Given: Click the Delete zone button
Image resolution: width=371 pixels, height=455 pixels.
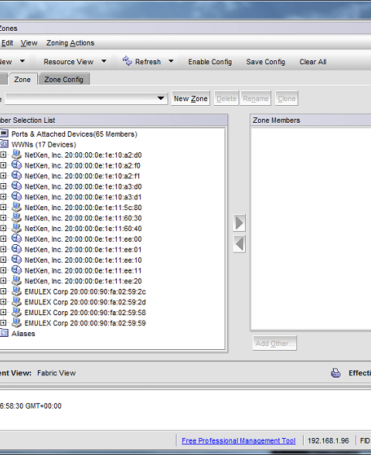Looking at the screenshot, I should pos(226,98).
